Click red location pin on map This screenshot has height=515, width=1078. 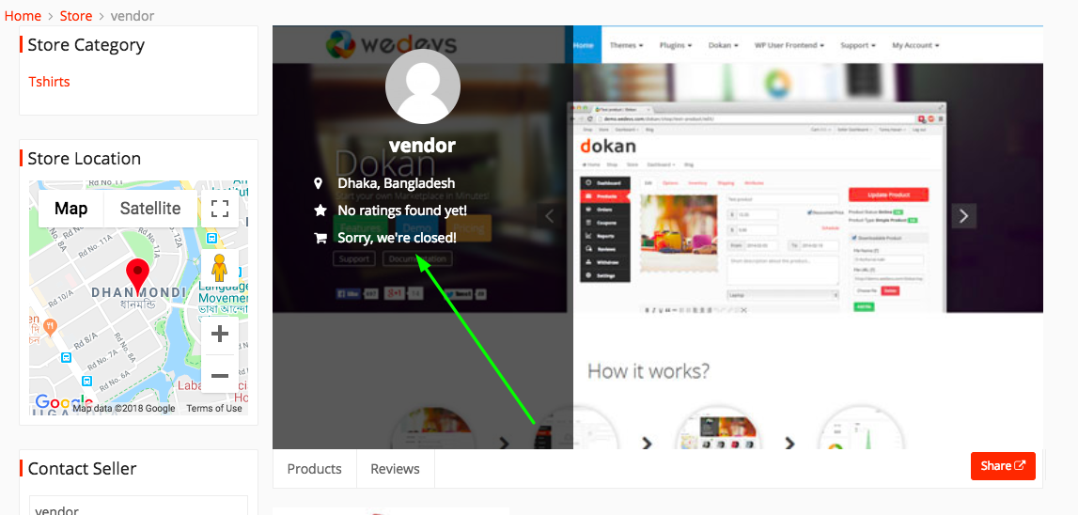coord(138,275)
